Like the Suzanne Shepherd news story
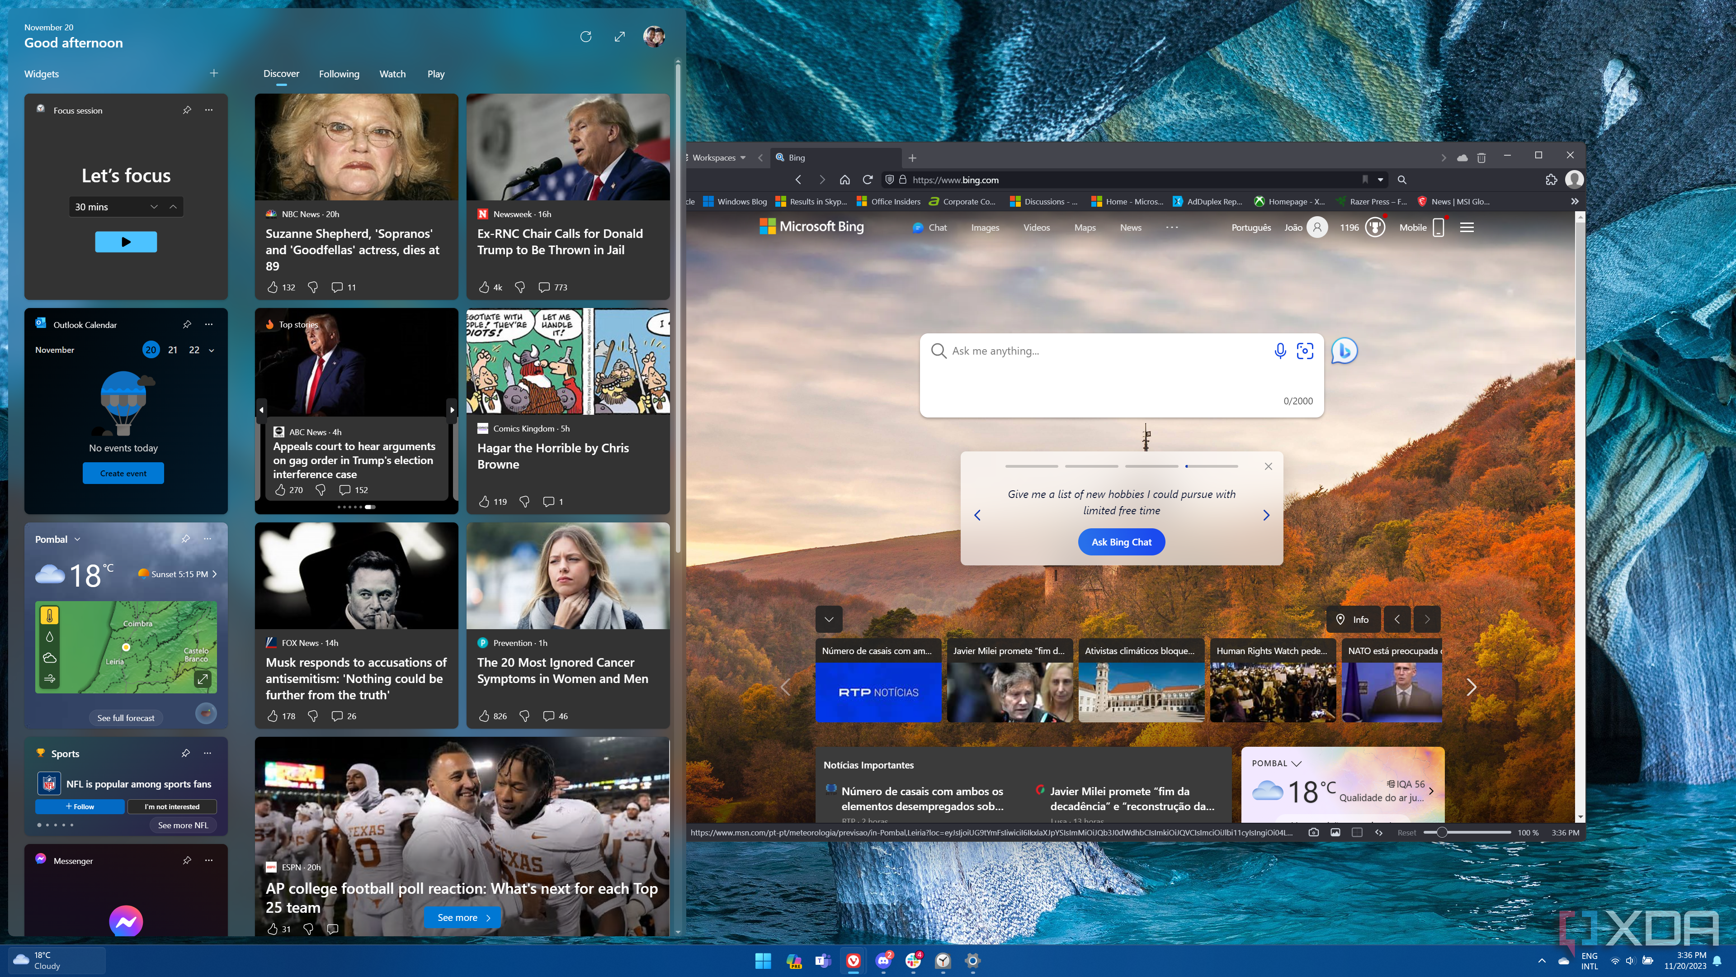 272,287
